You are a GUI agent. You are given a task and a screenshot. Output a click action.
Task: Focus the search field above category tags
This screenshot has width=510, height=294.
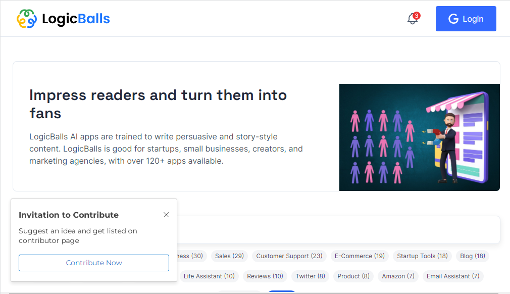pyautogui.click(x=338, y=230)
